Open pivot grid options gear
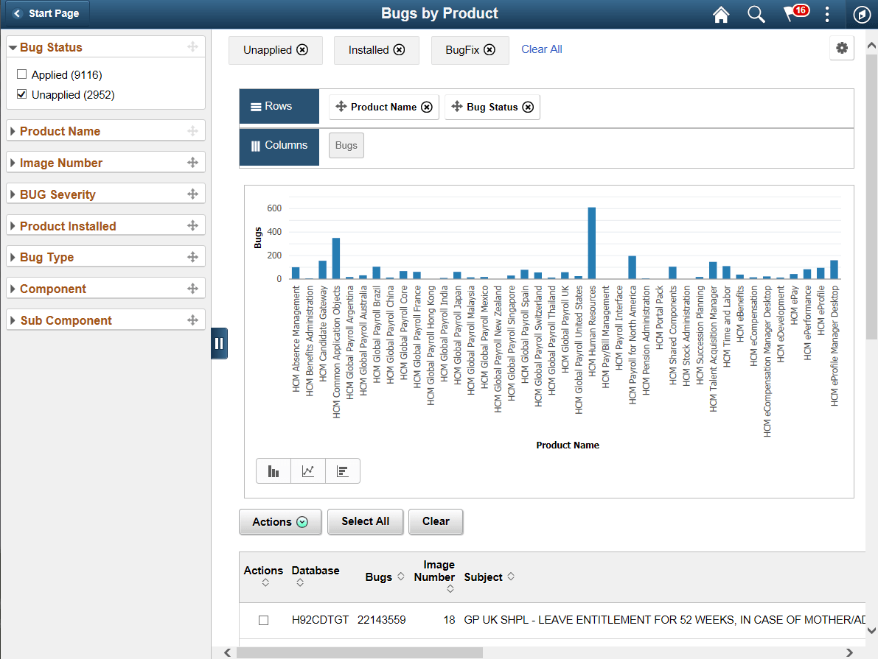 (x=842, y=48)
